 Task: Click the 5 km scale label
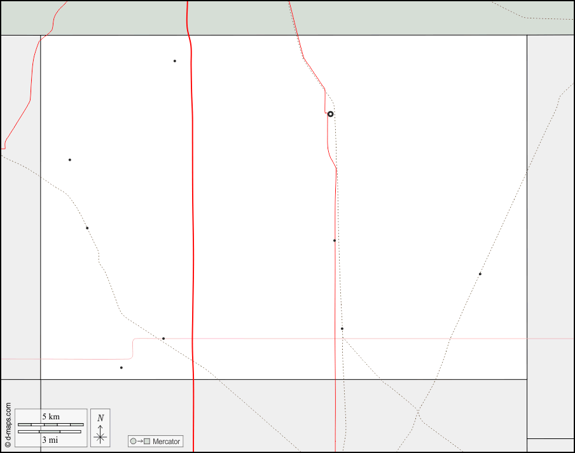coord(51,417)
